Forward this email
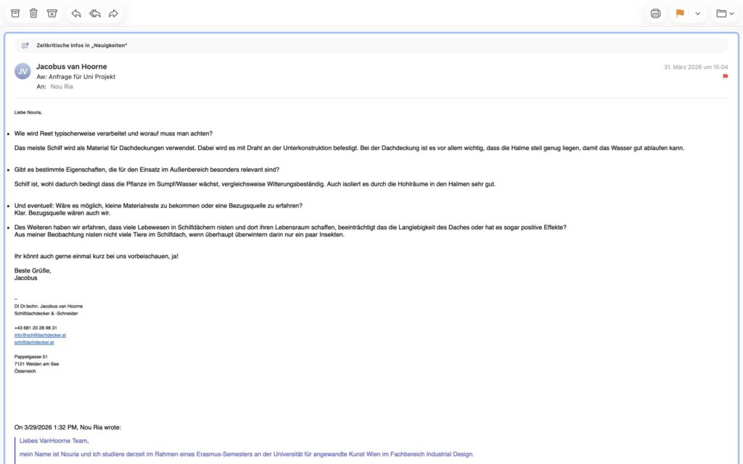This screenshot has height=464, width=743. coord(113,13)
